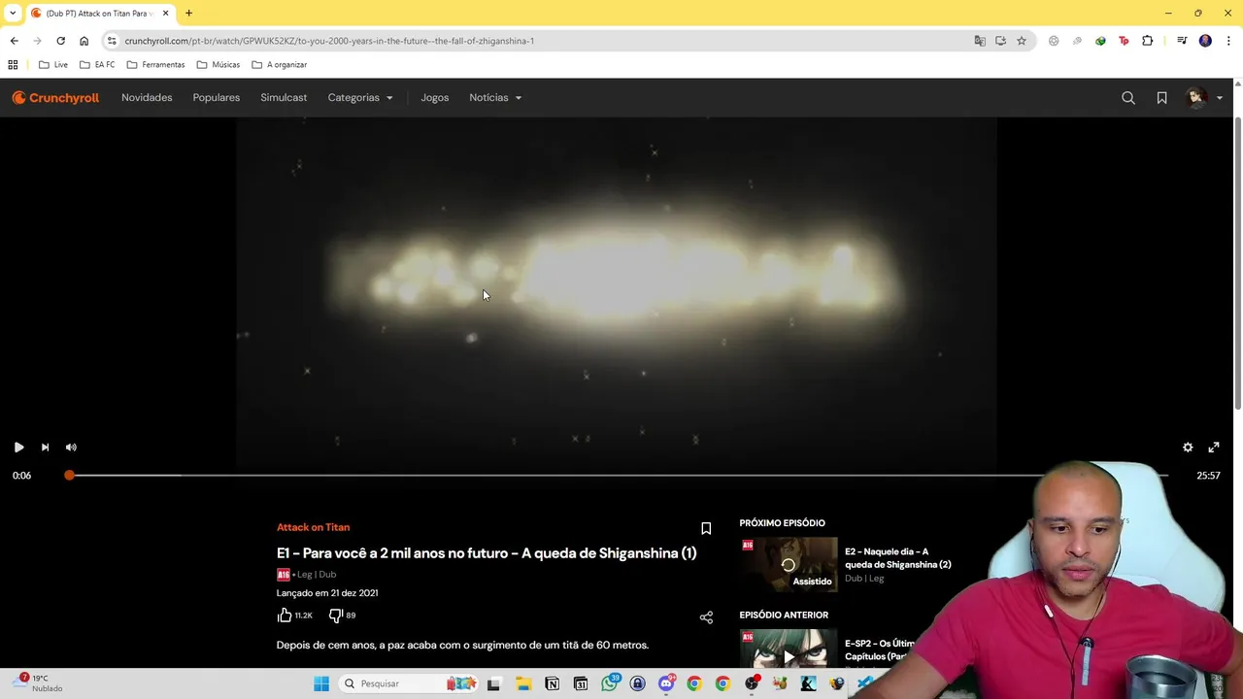
Task: Open next episode E2 thumbnail
Action: pyautogui.click(x=789, y=564)
